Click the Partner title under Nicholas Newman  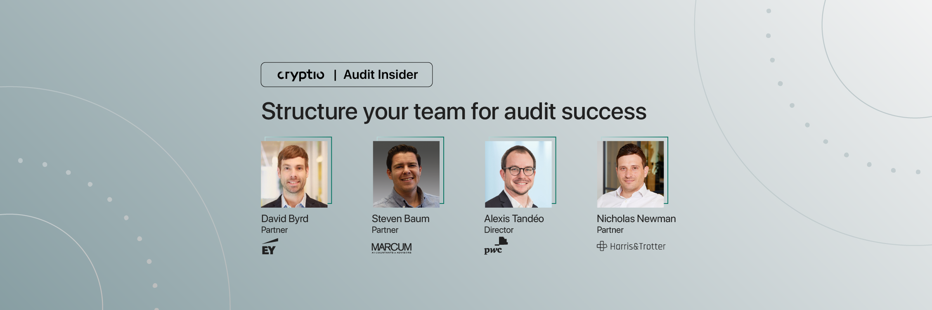(x=610, y=230)
